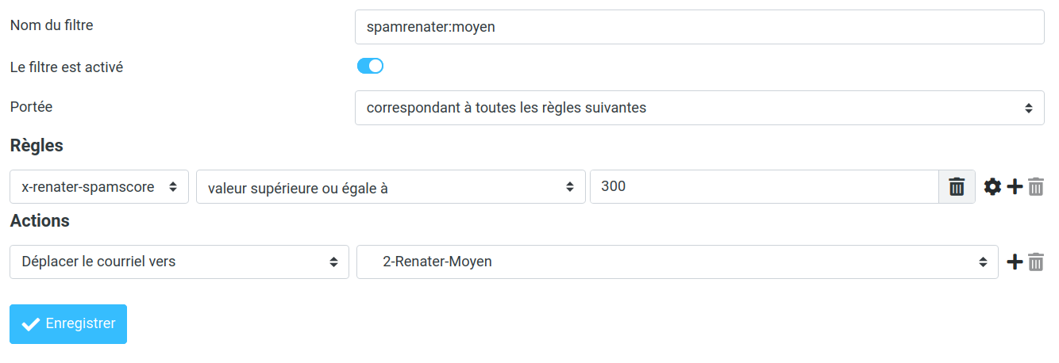The height and width of the screenshot is (363, 1059).
Task: Expand the "valeur supérieure ou égale à" dropdown
Action: click(390, 187)
